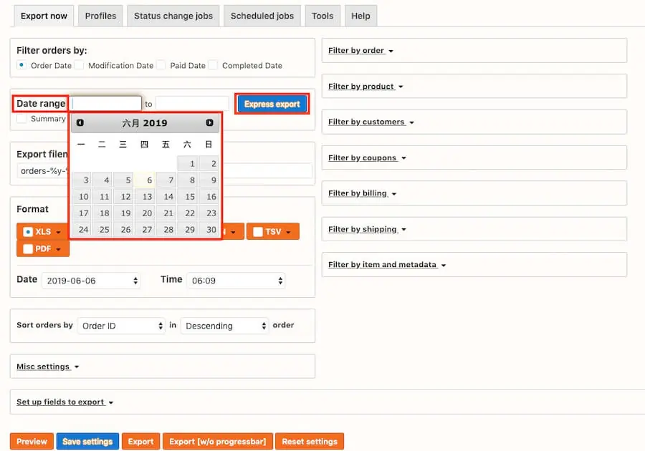The width and height of the screenshot is (645, 451).
Task: Select the Paid Date option
Action: (161, 65)
